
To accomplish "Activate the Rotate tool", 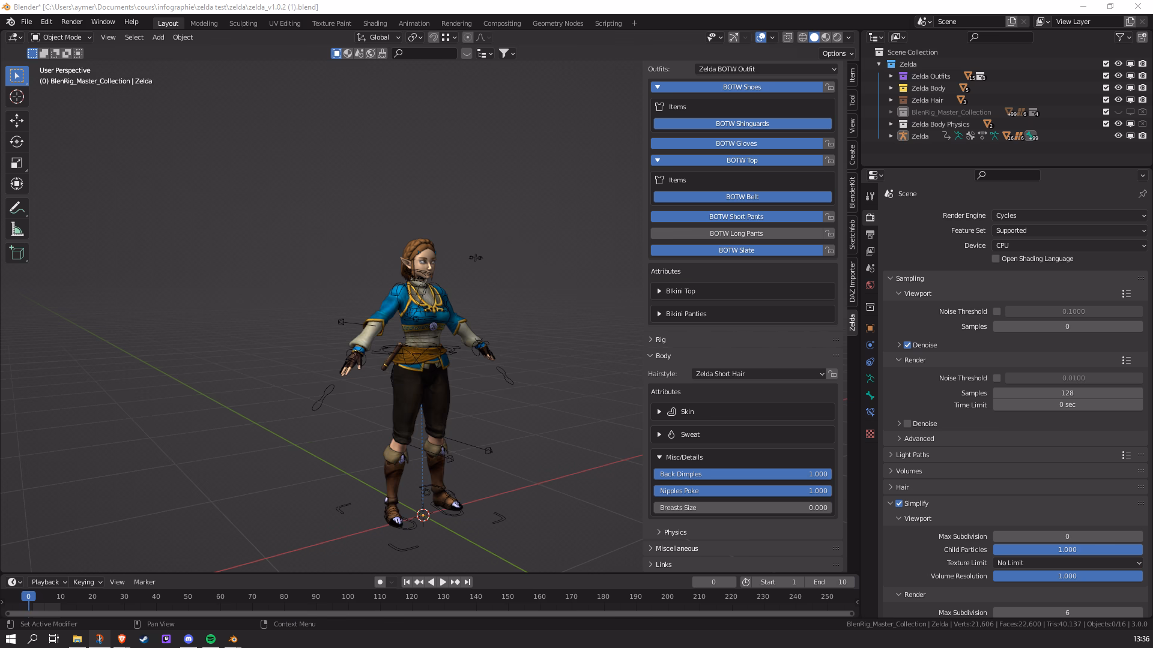I will pyautogui.click(x=17, y=142).
